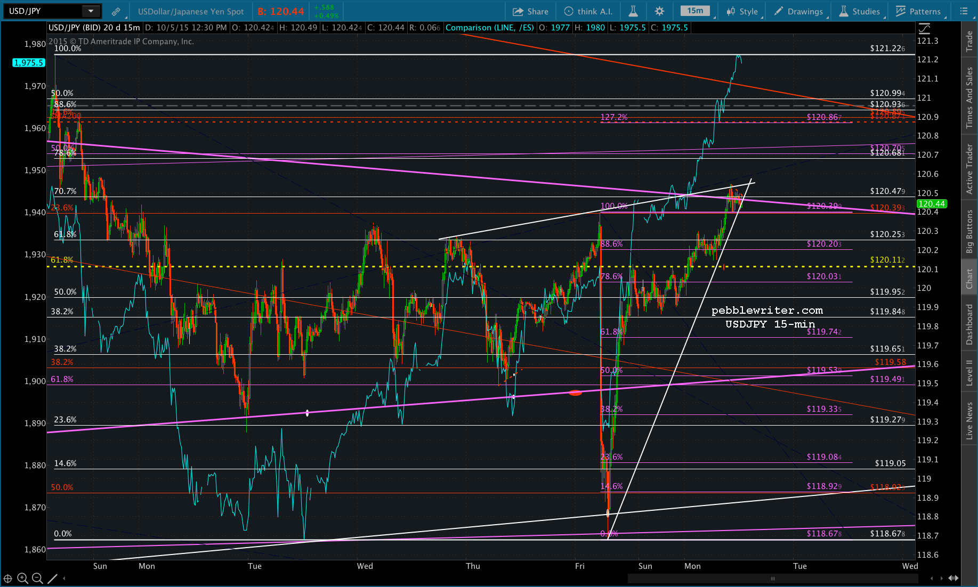Click the flask icon beside think A.I.
This screenshot has width=978, height=587.
pyautogui.click(x=633, y=11)
